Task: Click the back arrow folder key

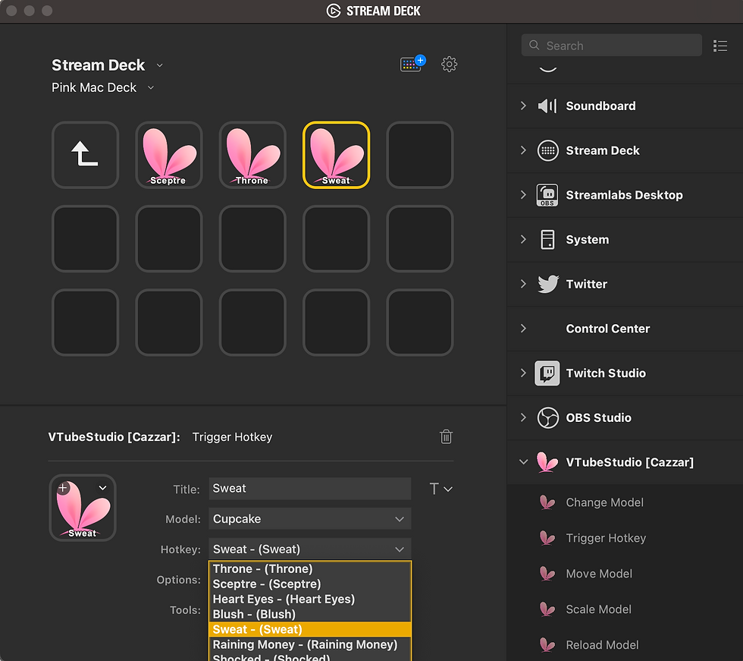Action: pos(85,155)
